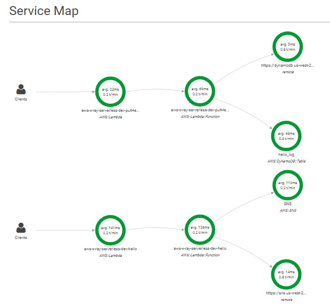This screenshot has width=330, height=307.
Task: Click the SNS node showing avg. 110ms
Action: 288,185
